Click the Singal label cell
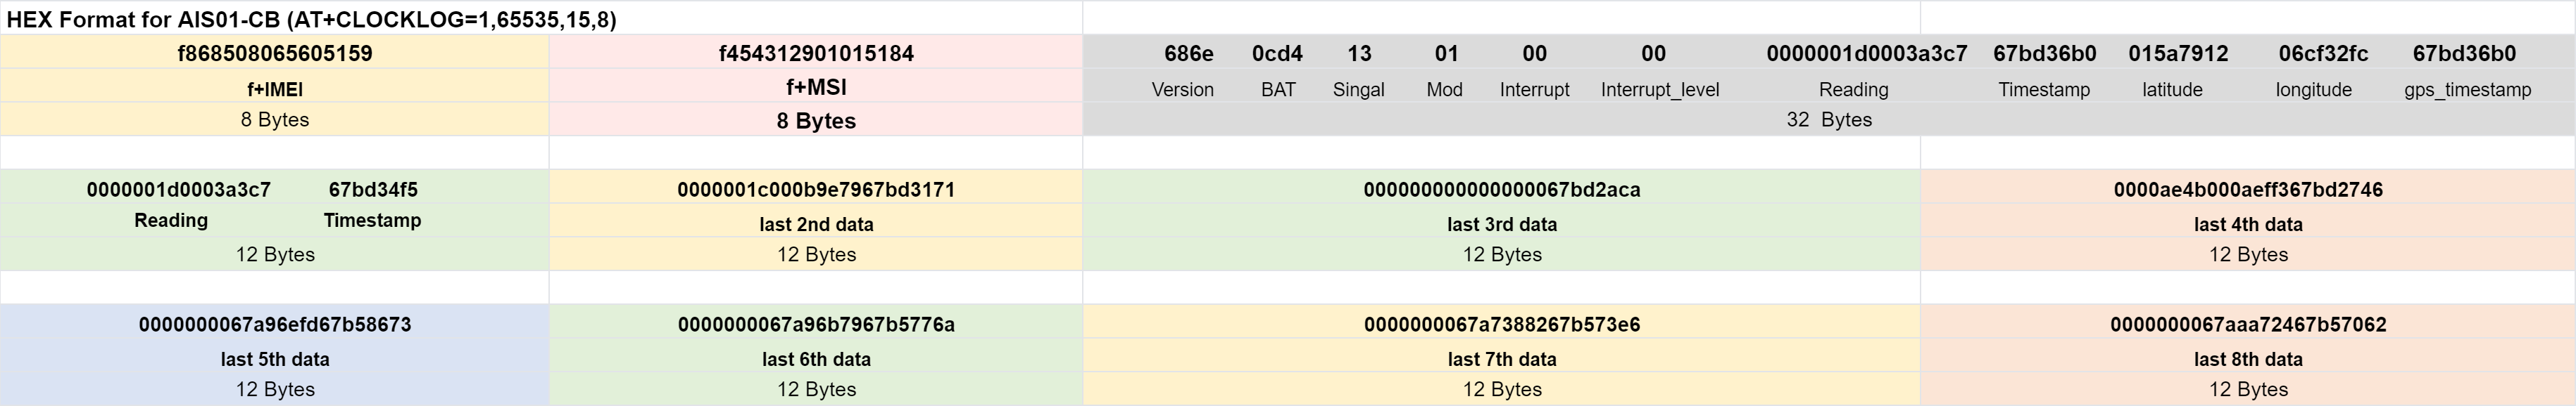The image size is (2576, 406). [1358, 90]
